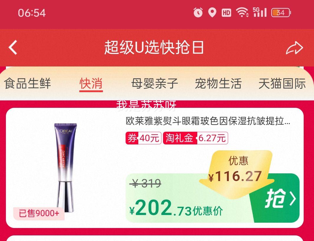The height and width of the screenshot is (241, 314).
Task: Switch to 食品生鲜 tab
Action: (x=28, y=84)
